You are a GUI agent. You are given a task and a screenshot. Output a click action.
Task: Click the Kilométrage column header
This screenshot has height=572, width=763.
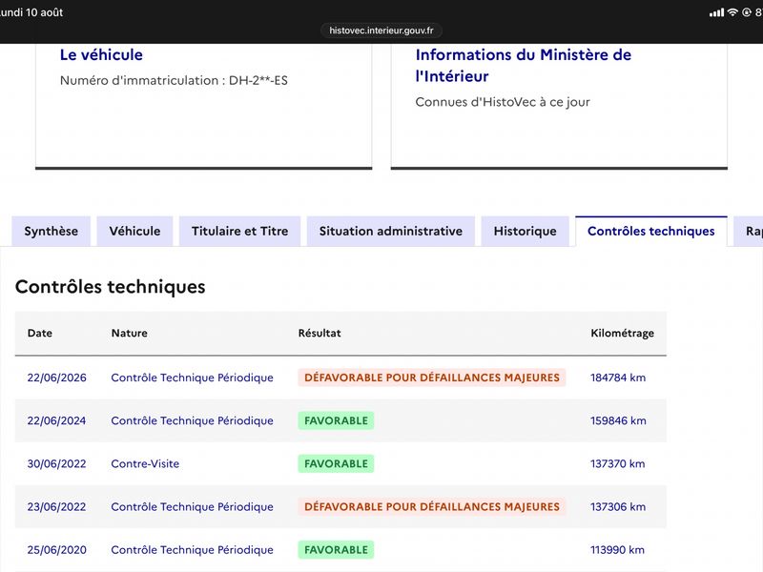pyautogui.click(x=623, y=333)
